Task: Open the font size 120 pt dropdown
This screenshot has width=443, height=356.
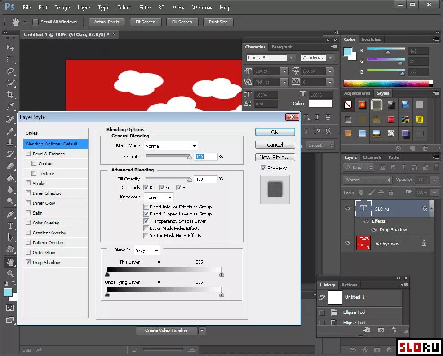Action: coord(284,71)
